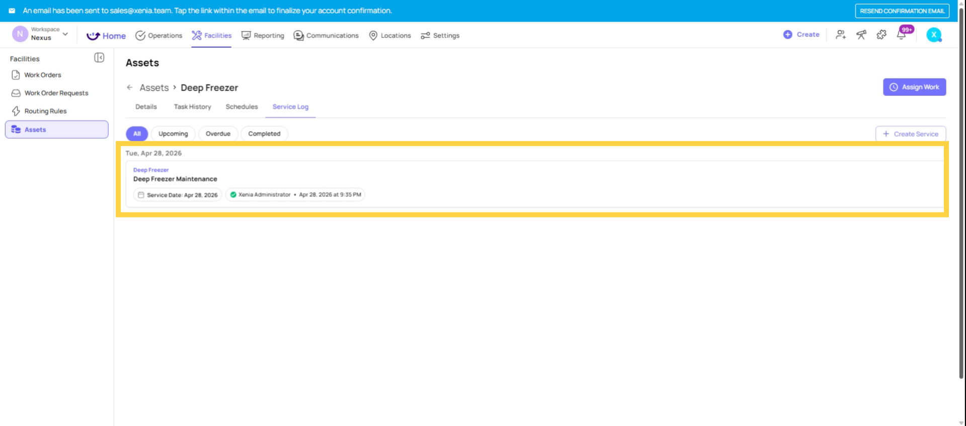The image size is (966, 426).
Task: Open the Locations menu
Action: (390, 36)
